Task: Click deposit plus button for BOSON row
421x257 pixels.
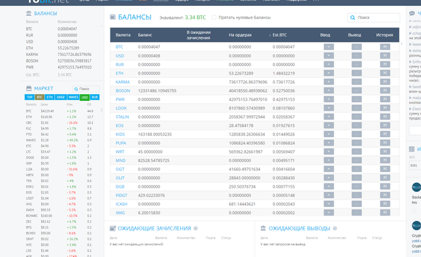Action: [x=329, y=90]
